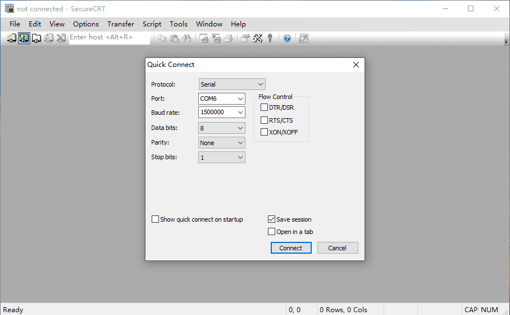Viewport: 510px width, 315px height.
Task: Click the Session Options toolbar icon
Action: point(245,38)
